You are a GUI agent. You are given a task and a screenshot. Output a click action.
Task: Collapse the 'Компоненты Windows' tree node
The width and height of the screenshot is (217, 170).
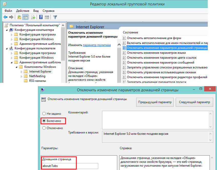point(17,67)
